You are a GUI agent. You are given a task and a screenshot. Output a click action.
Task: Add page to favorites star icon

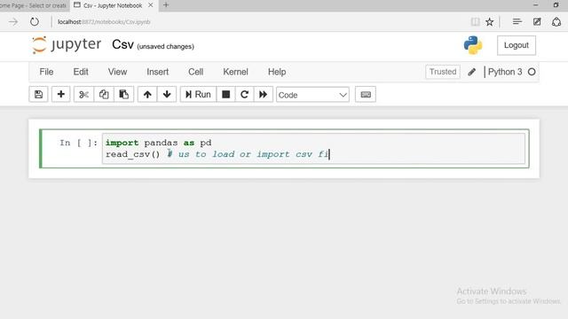489,22
